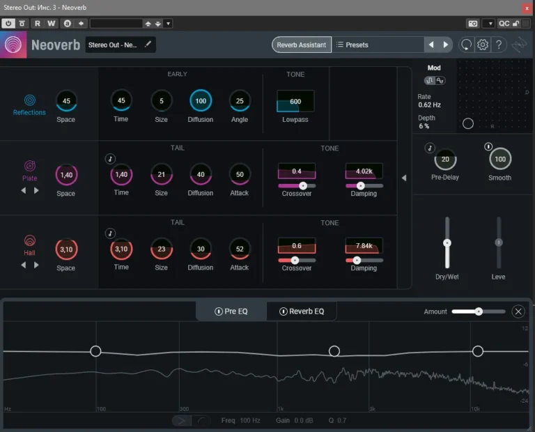Click the EQ Amount slider handle
535x432 pixels.
click(479, 311)
